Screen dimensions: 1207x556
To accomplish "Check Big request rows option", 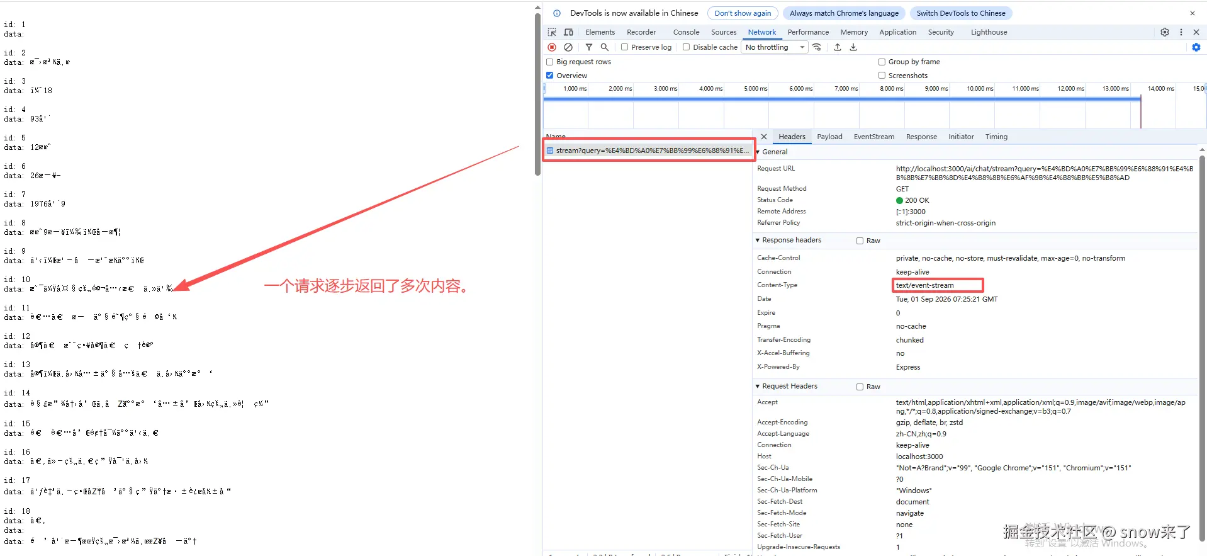I will pyautogui.click(x=550, y=62).
